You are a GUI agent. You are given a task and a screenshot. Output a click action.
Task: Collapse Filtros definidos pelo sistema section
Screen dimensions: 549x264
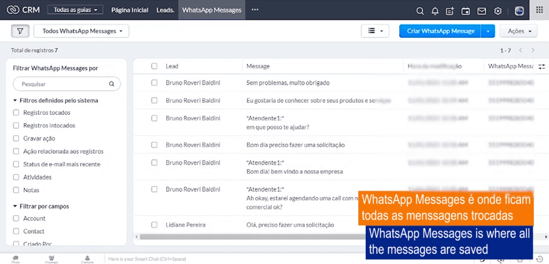click(x=15, y=101)
